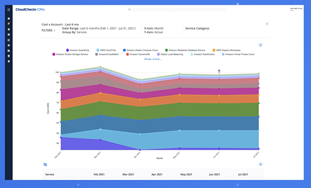Click the Service column header
Image resolution: width=311 pixels, height=188 pixels.
[x=49, y=174]
